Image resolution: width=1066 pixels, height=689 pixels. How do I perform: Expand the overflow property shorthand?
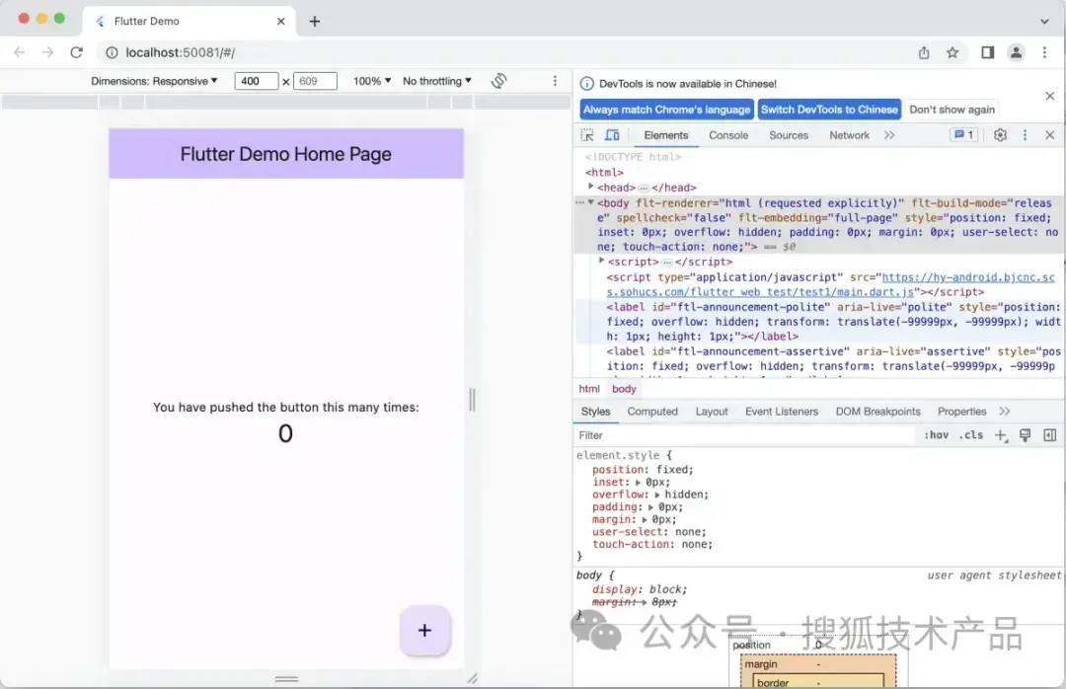click(656, 495)
